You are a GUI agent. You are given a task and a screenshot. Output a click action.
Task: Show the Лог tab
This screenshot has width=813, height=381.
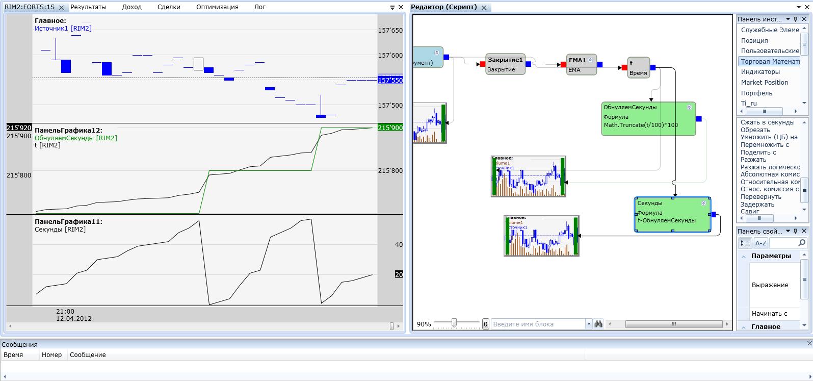259,7
